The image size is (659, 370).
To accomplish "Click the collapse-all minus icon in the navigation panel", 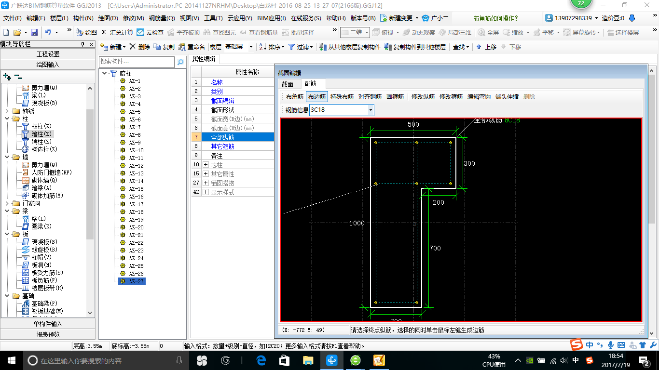I will [18, 76].
